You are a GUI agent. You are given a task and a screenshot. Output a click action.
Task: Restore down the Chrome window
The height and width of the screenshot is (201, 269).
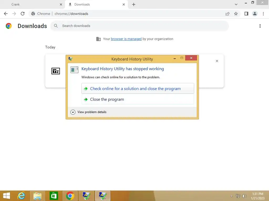click(252, 3)
